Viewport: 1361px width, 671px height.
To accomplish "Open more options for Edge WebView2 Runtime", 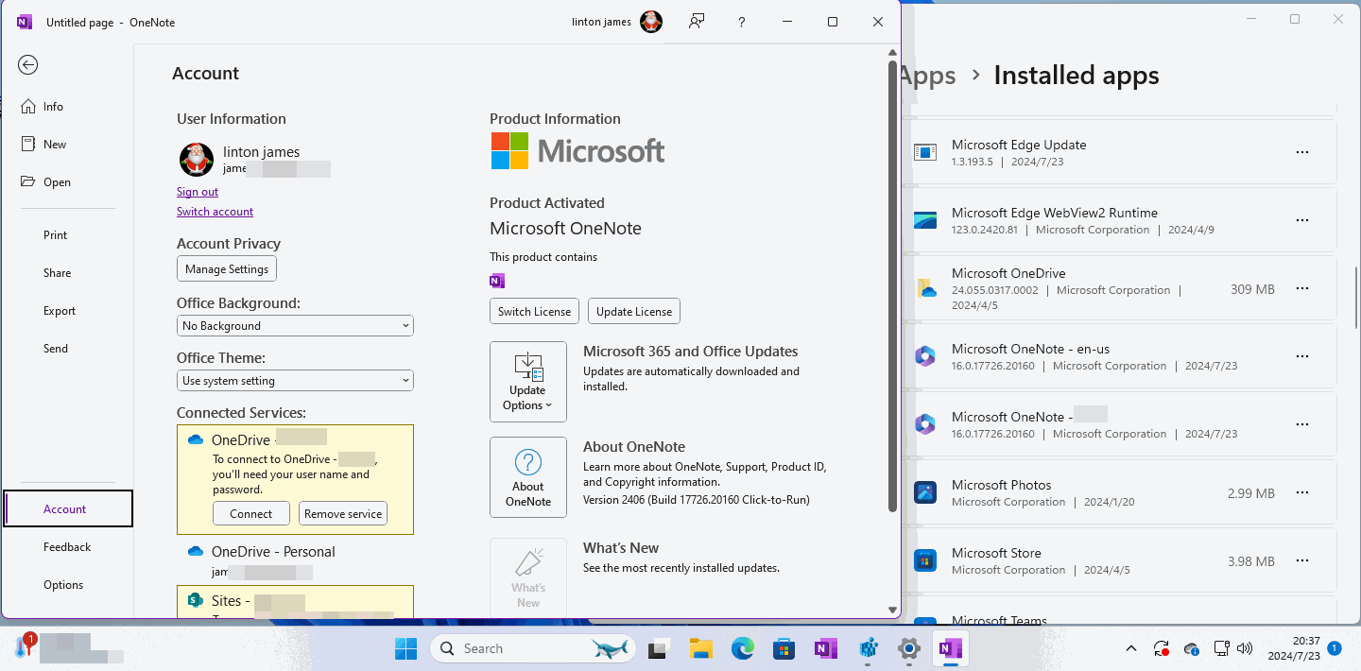I will [1302, 220].
